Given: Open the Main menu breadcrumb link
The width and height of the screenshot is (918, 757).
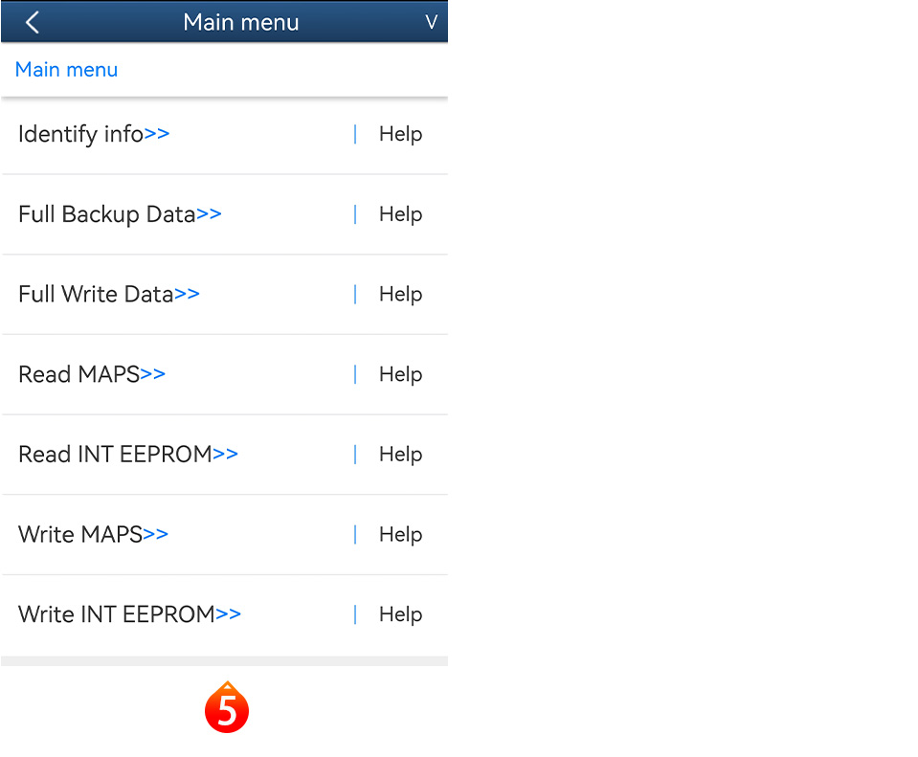Looking at the screenshot, I should tap(67, 70).
